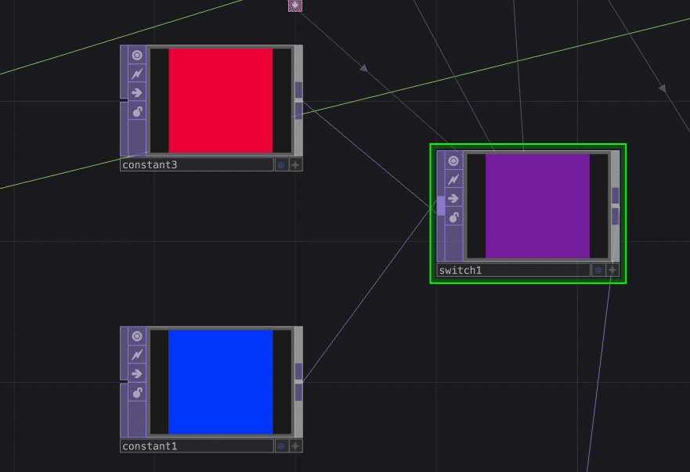690x472 pixels.
Task: Activate the viewer plus icon on constant1
Action: click(x=296, y=446)
